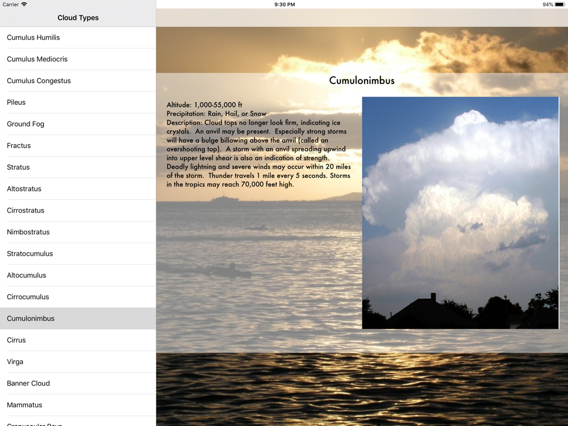The width and height of the screenshot is (568, 426).
Task: Tap the Description paragraph text
Action: click(258, 153)
